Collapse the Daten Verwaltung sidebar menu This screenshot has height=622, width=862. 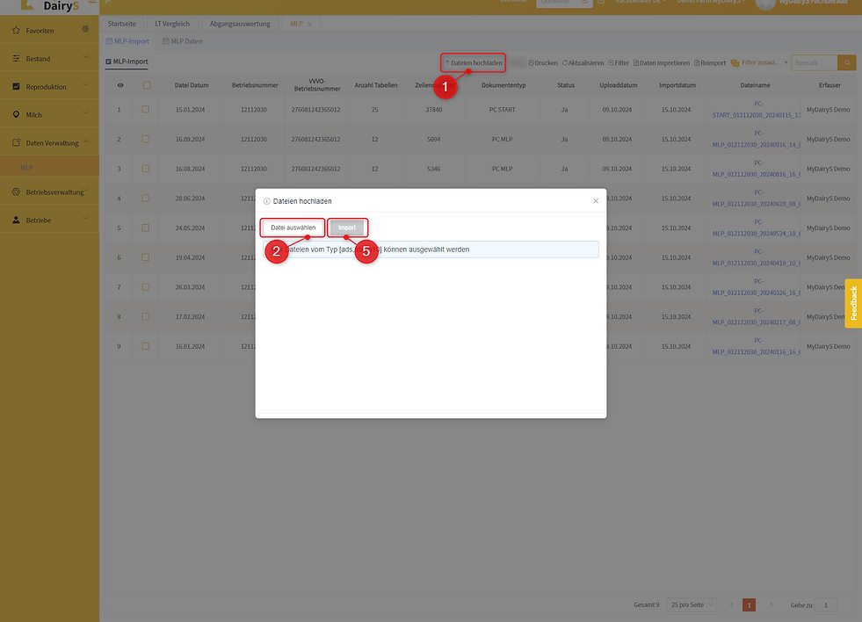(x=49, y=143)
